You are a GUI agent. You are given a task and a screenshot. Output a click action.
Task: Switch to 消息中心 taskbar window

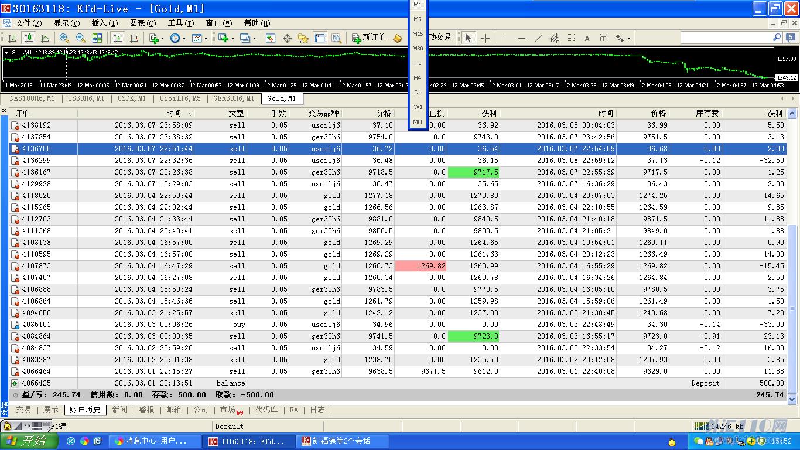[x=156, y=441]
